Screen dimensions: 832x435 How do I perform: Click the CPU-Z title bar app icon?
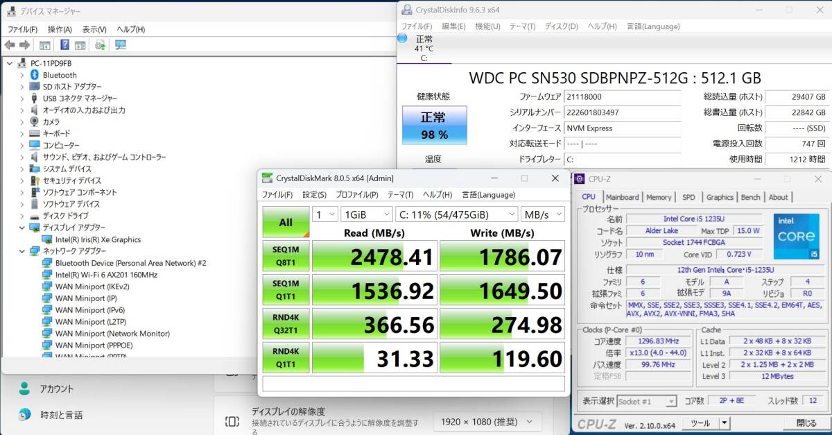tap(579, 179)
